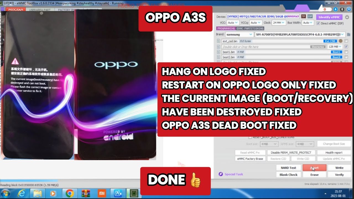Click the boot1.bin file field
Screen dimensions: 354x199
coord(282,52)
